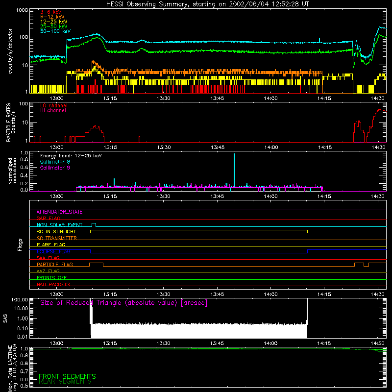This screenshot has height=392, width=392.
Task: Select the PARTICLE_FLAG label
Action: [x=55, y=265]
